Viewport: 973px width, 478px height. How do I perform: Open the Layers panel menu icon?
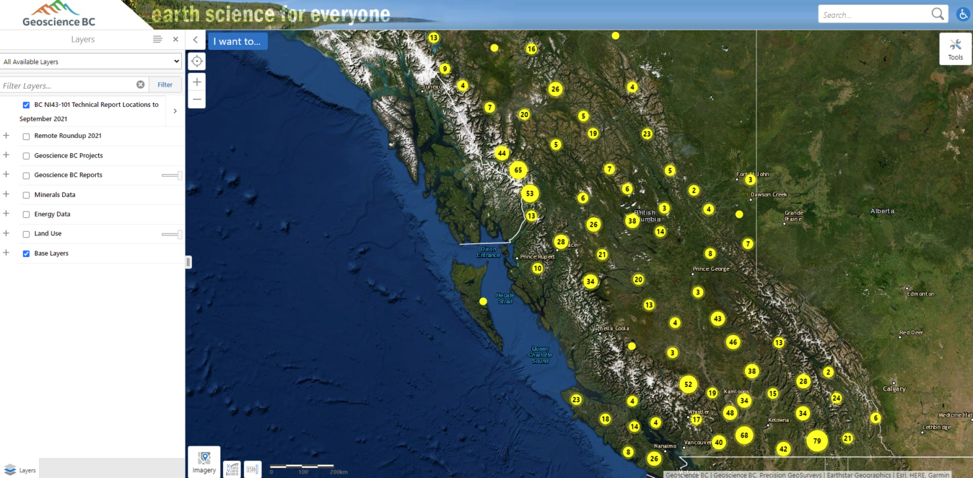click(x=157, y=39)
